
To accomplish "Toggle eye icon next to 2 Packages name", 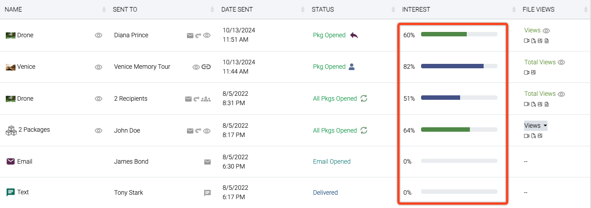I will 98,130.
